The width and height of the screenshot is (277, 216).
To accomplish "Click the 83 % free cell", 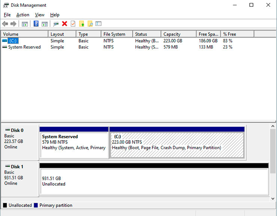I will [x=228, y=41].
